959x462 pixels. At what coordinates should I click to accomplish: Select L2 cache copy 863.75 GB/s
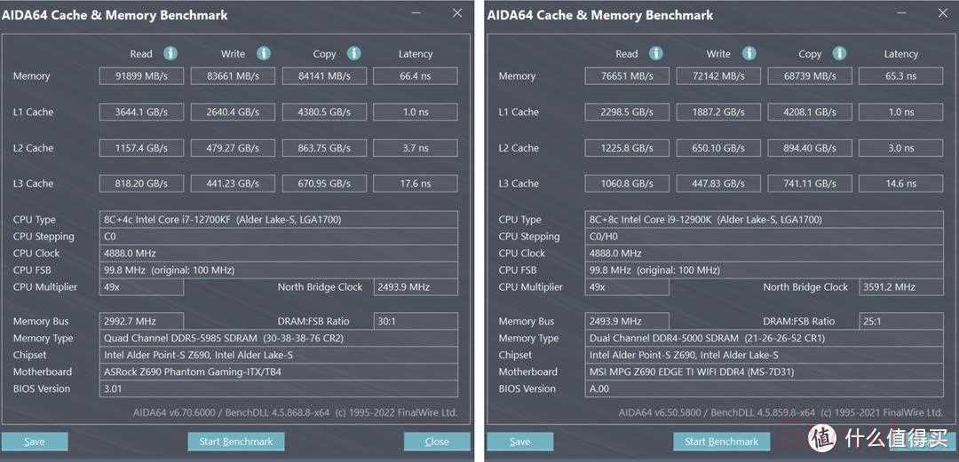coord(324,148)
